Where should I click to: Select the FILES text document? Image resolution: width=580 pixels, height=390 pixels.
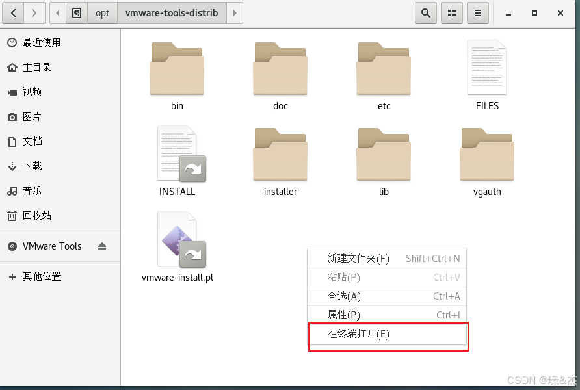pos(487,75)
